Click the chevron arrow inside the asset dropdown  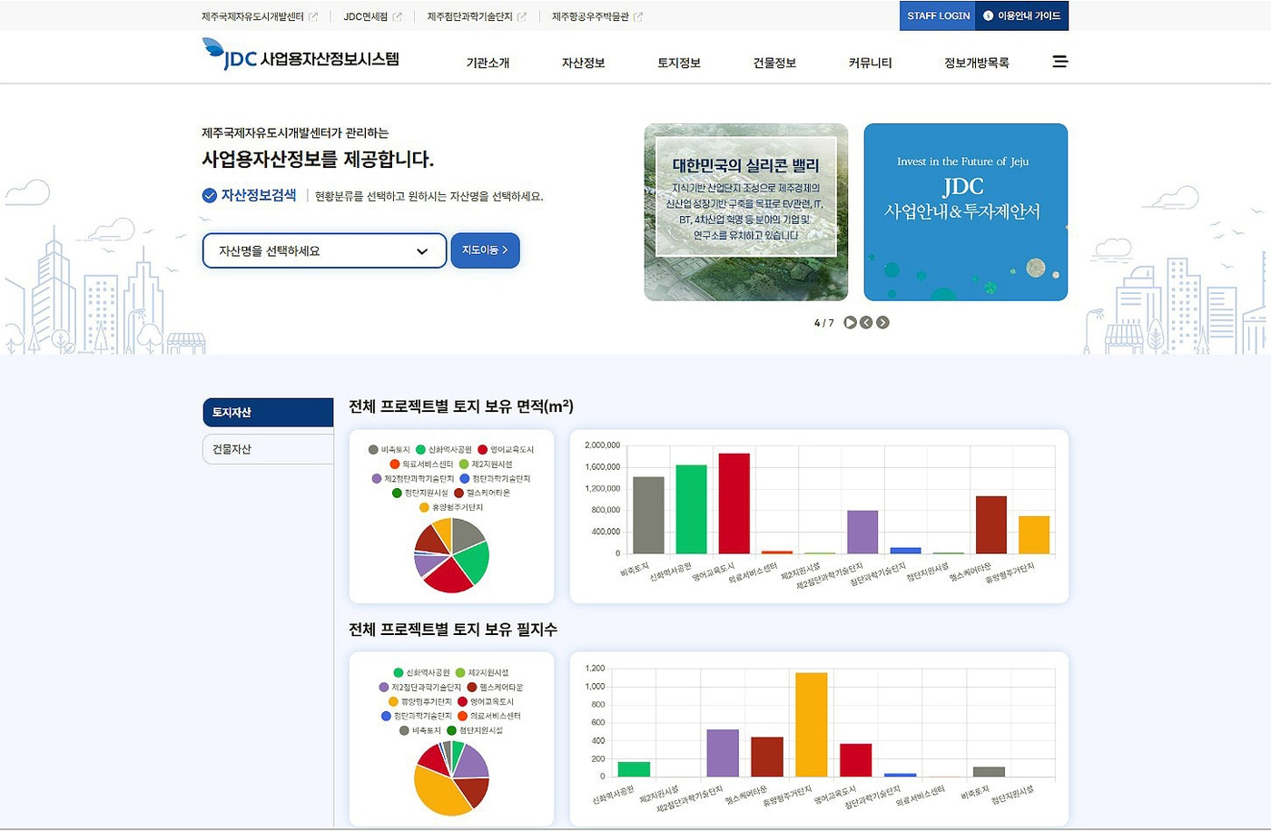(420, 250)
